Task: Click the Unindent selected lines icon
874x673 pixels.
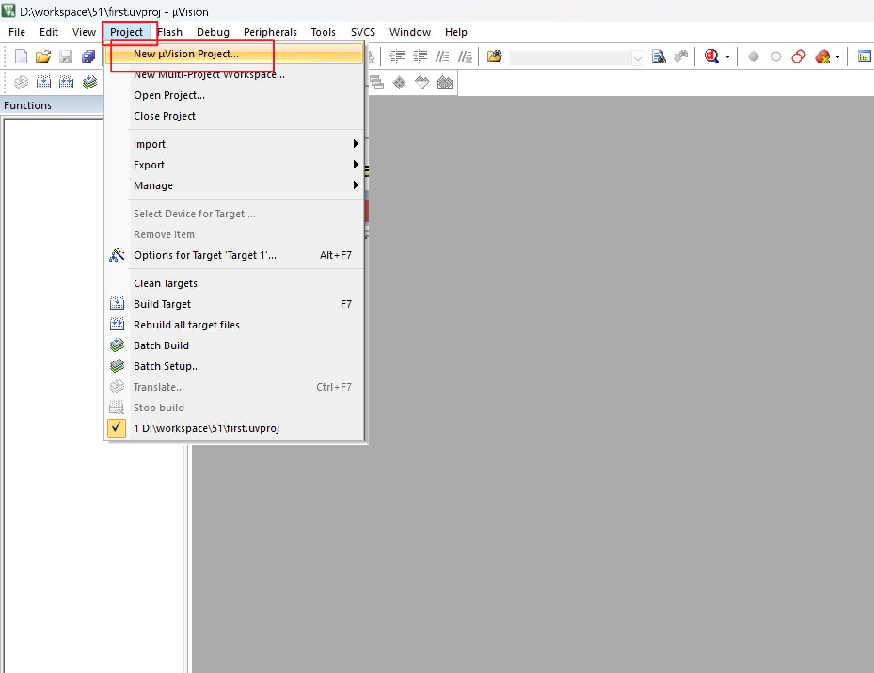Action: (420, 56)
